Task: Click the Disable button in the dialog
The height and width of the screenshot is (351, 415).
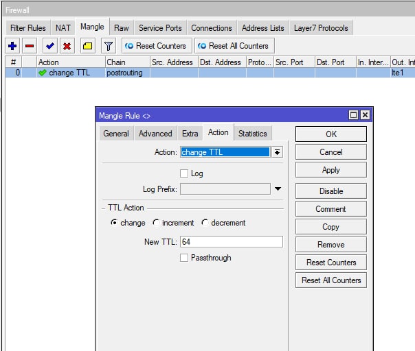Action: click(331, 191)
